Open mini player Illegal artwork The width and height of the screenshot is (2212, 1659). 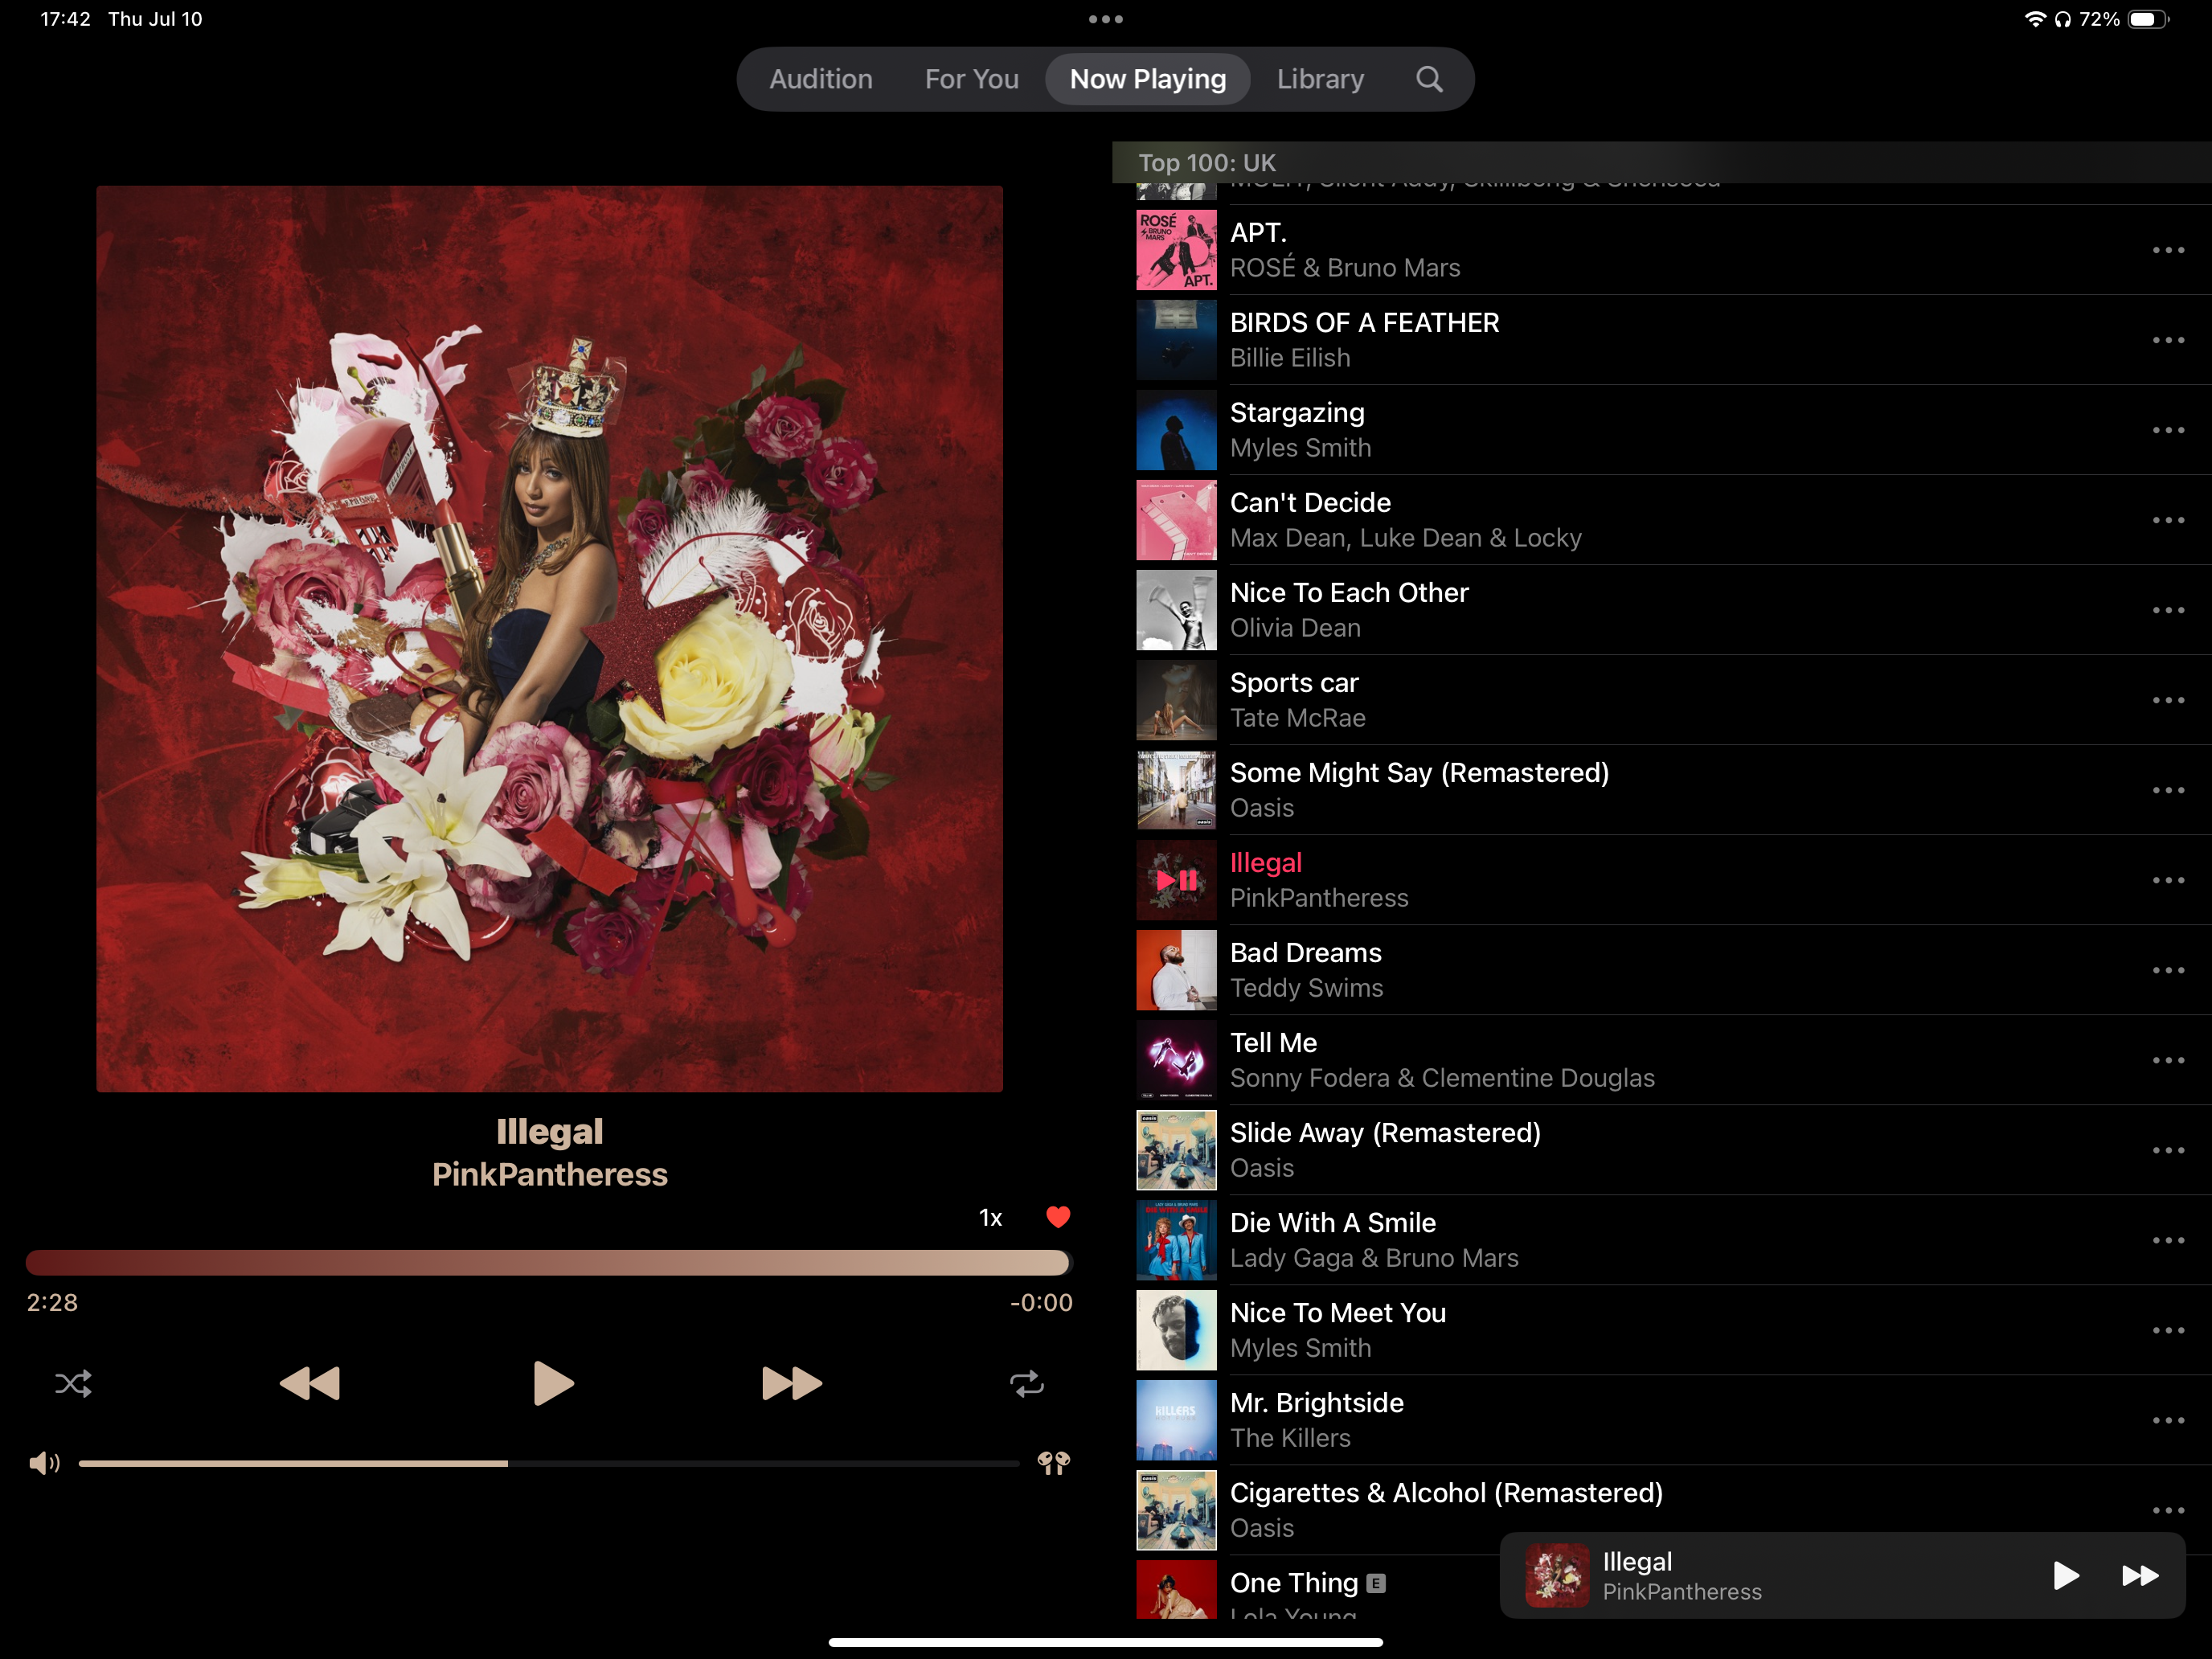pos(1557,1576)
